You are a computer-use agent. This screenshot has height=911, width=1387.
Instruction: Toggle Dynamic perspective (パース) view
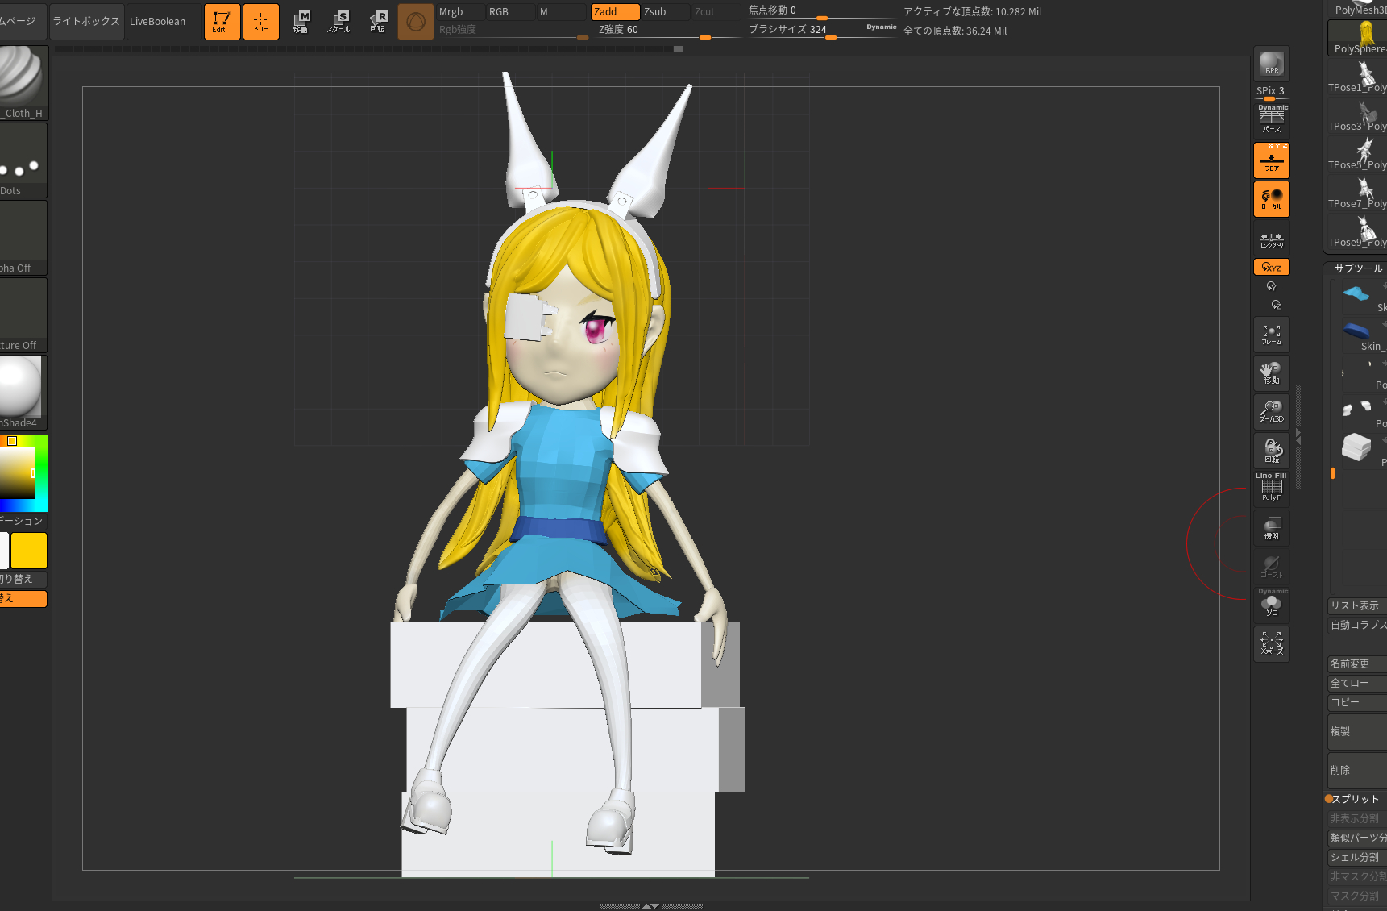[x=1271, y=119]
